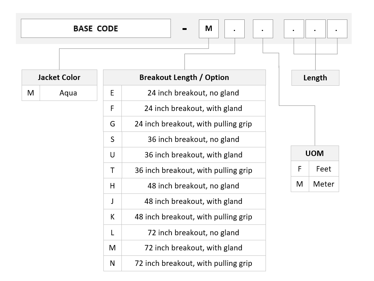Click code letter E in breakout table
374x281 pixels.
(x=112, y=93)
